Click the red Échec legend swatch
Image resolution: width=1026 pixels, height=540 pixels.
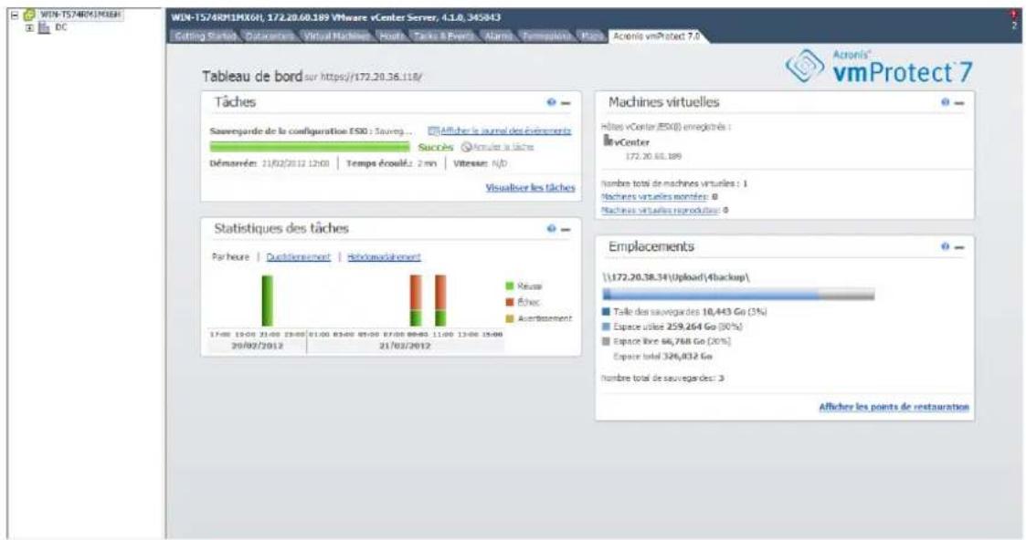point(510,302)
